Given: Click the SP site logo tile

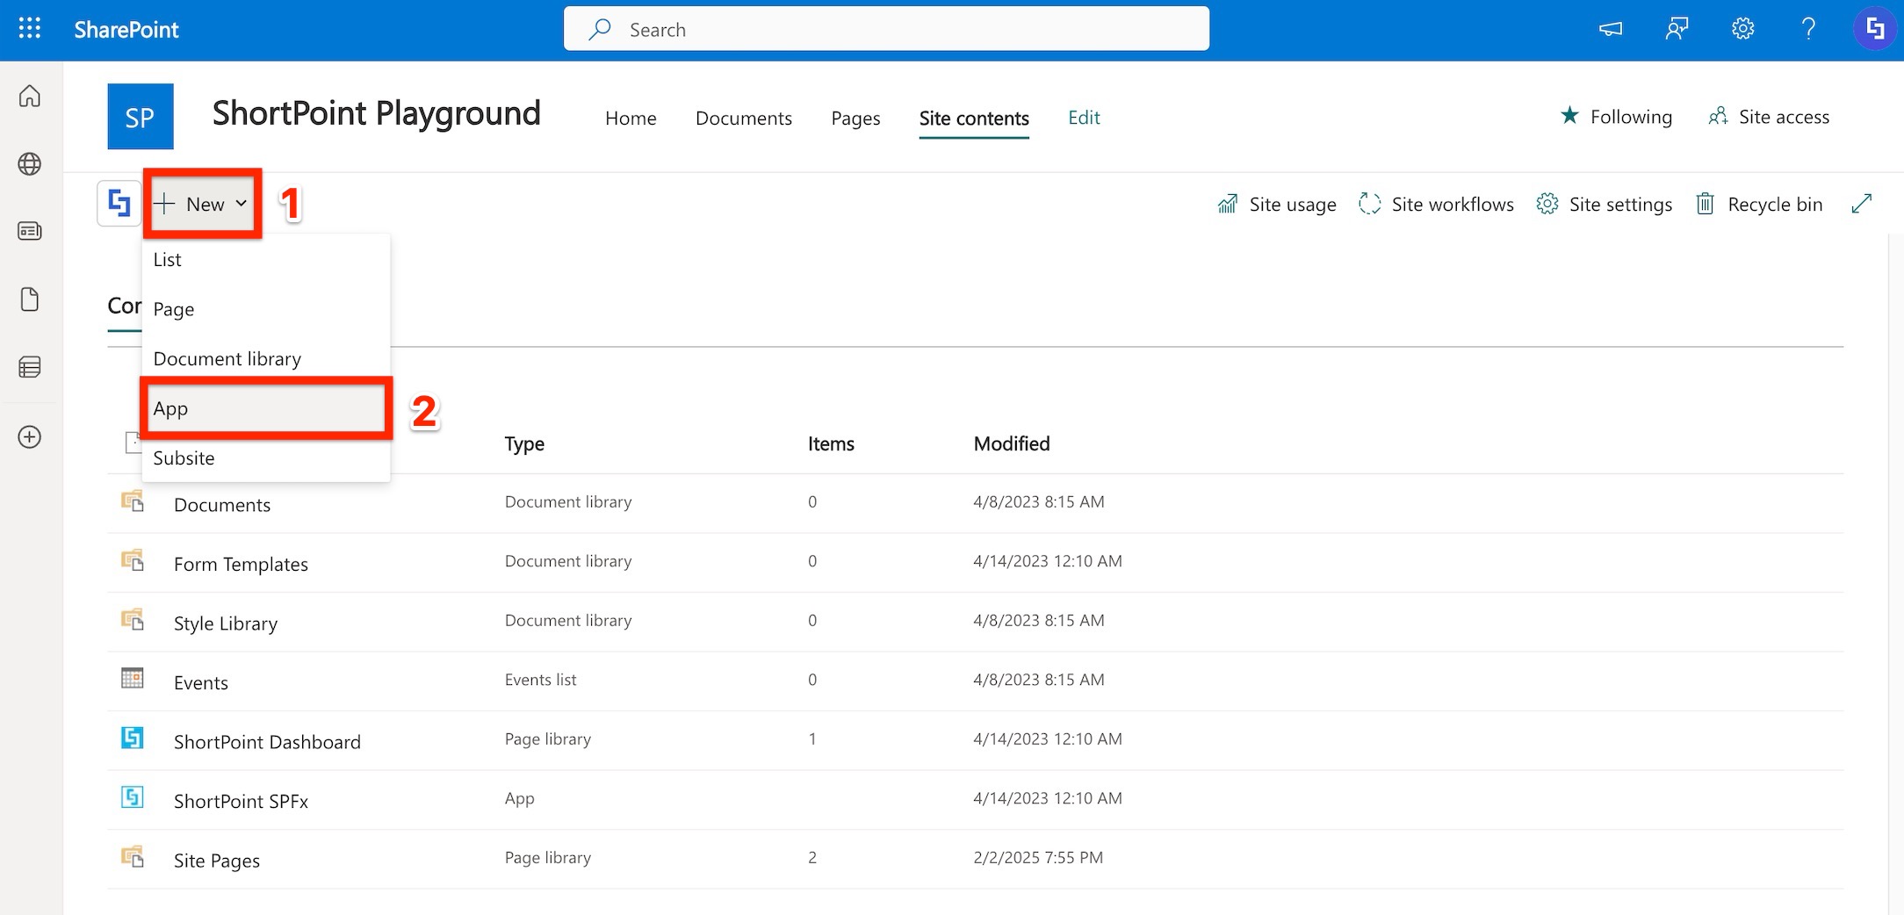Looking at the screenshot, I should coord(141,117).
